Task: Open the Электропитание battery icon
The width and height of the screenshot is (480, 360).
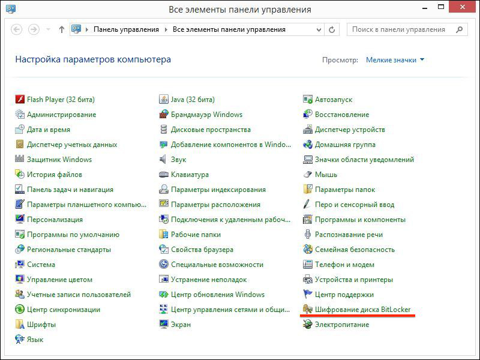Action: [x=308, y=324]
